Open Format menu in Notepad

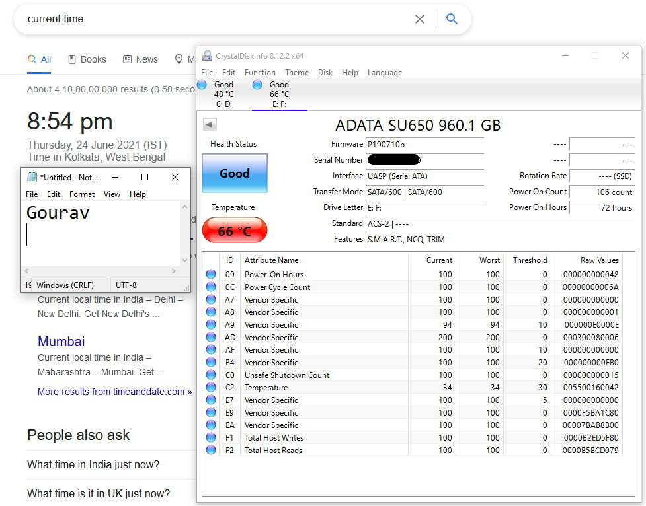point(81,194)
